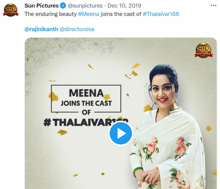
Task: Open the @sunpictures handle link
Action: click(85, 6)
